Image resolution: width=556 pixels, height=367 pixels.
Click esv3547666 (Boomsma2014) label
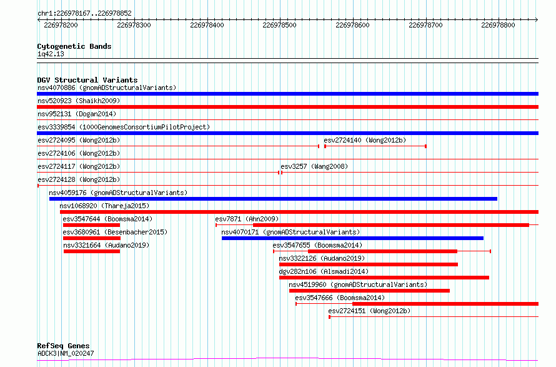(x=340, y=298)
